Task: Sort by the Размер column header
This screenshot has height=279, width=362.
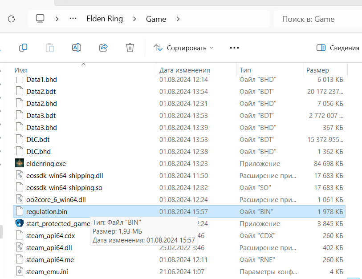Action: [317, 70]
